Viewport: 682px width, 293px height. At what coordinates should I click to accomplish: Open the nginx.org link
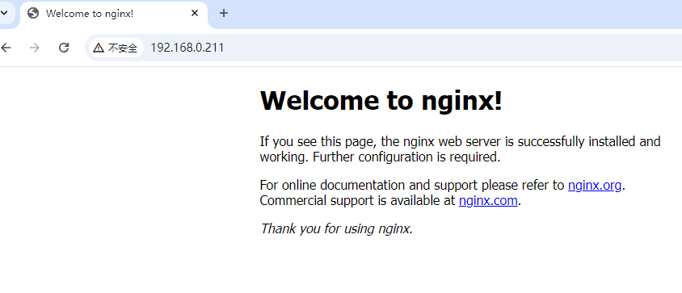click(x=595, y=185)
